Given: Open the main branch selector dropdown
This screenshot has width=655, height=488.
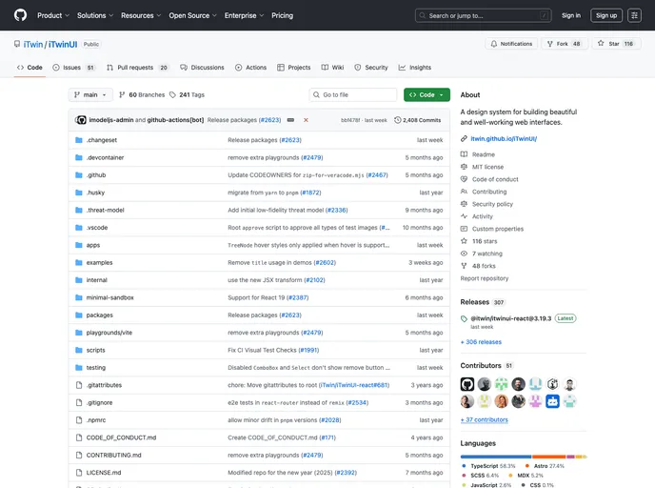Looking at the screenshot, I should pos(90,95).
